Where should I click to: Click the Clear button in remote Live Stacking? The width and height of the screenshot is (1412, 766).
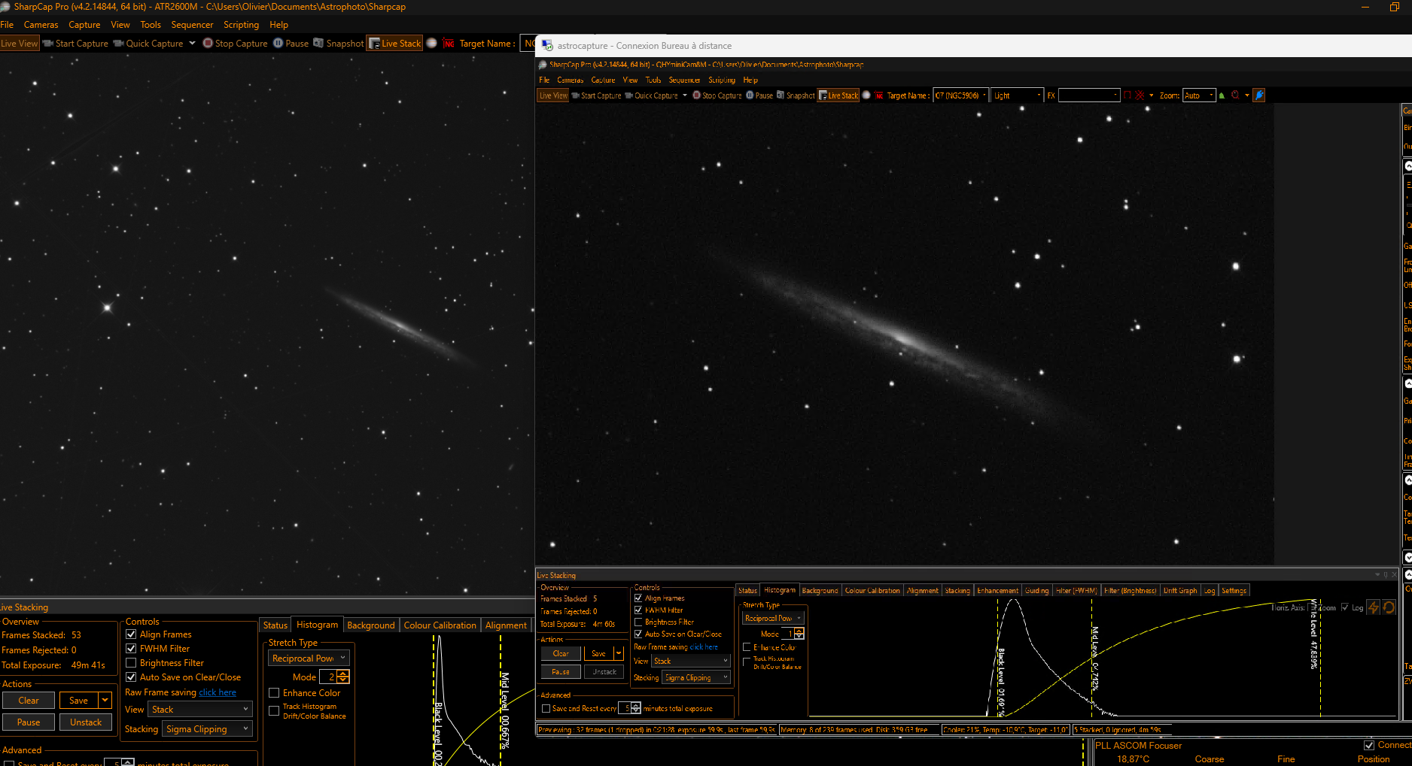561,653
